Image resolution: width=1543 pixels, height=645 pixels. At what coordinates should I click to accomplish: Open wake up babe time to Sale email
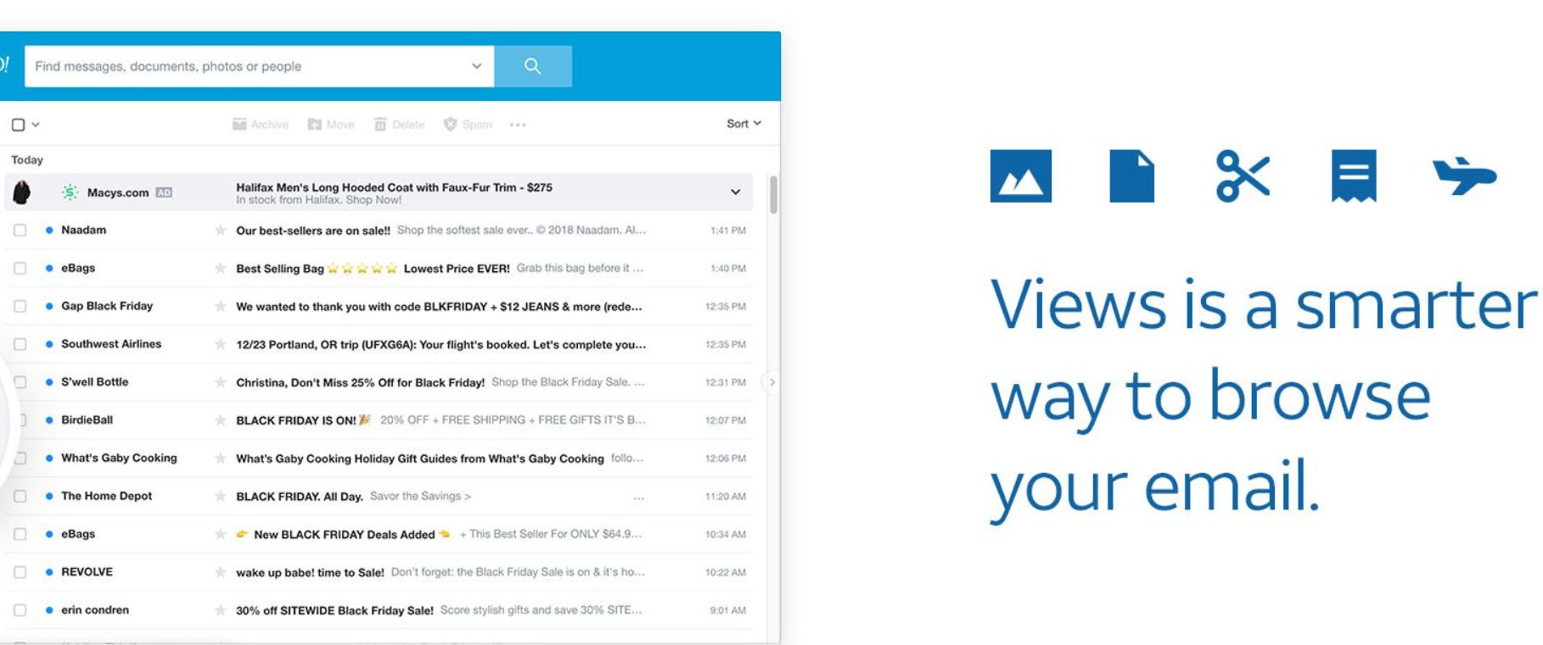click(310, 573)
